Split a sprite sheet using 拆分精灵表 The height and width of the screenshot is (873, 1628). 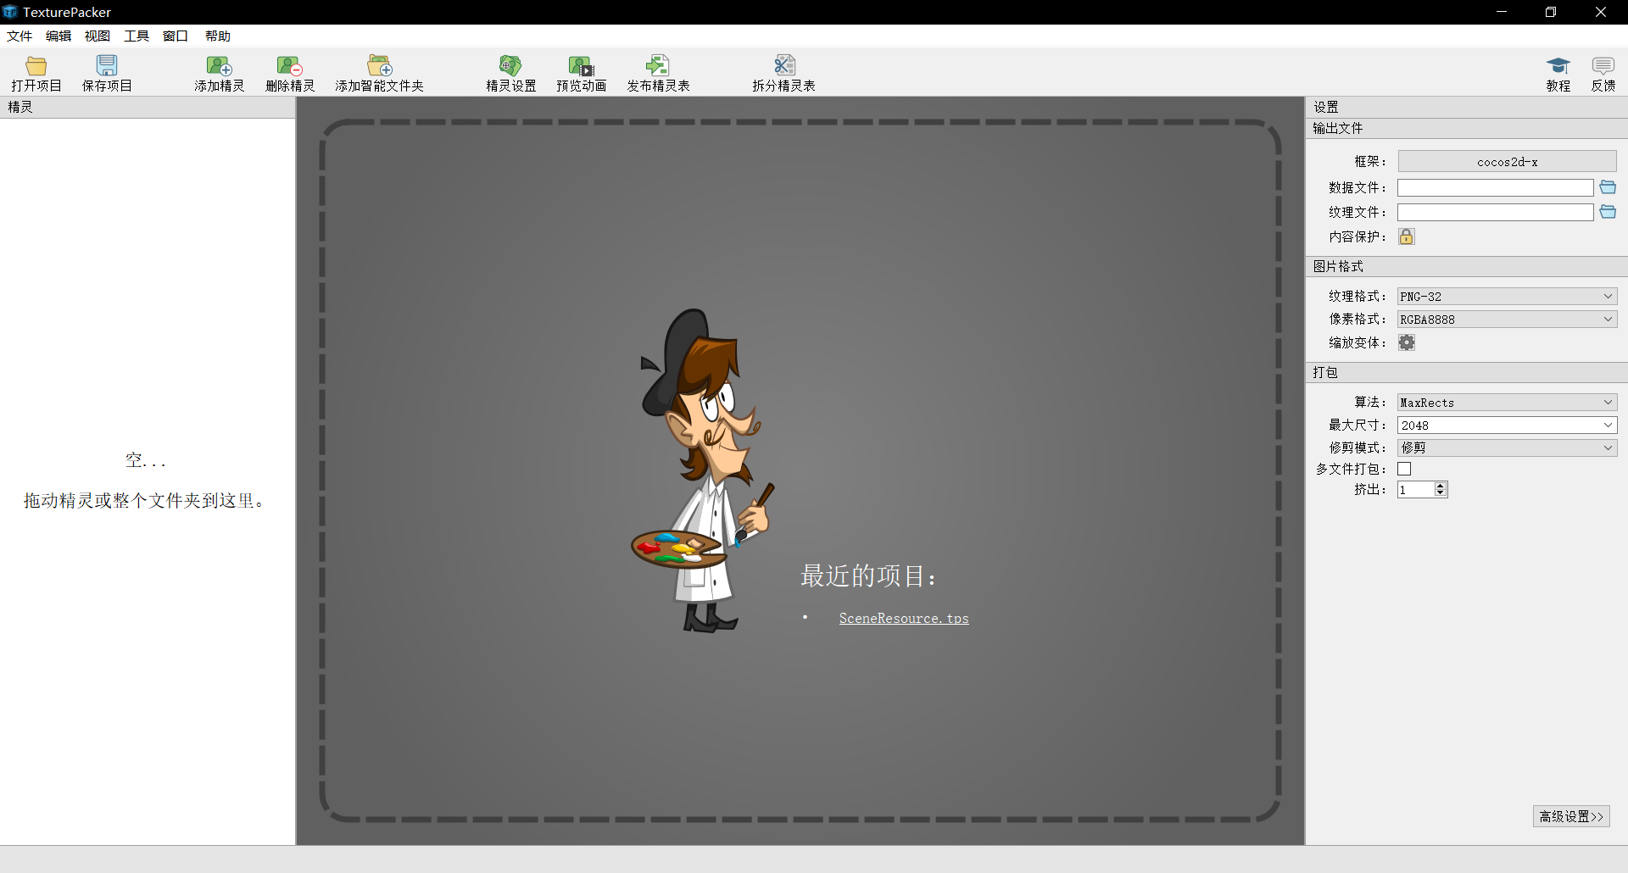click(x=783, y=72)
